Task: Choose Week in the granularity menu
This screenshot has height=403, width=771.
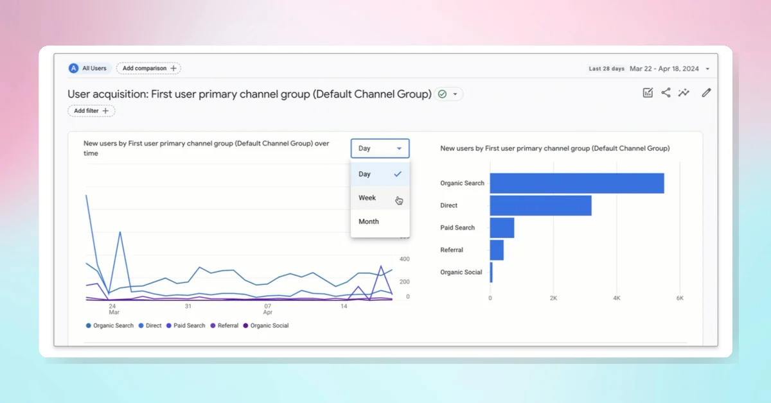Action: [380, 198]
